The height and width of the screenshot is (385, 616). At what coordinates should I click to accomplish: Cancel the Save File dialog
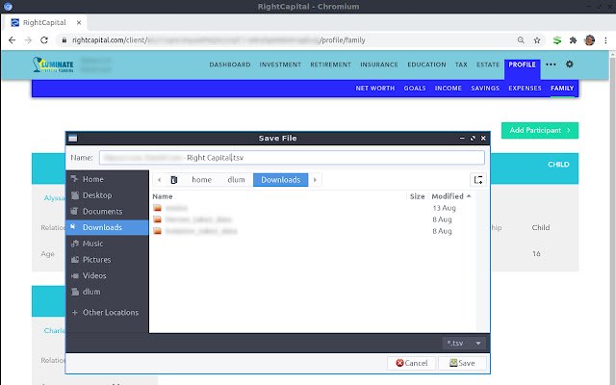tap(411, 363)
